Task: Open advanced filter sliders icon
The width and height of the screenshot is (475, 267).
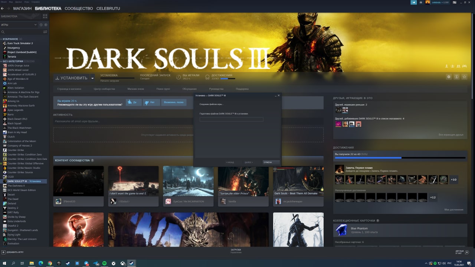Action: click(x=45, y=32)
